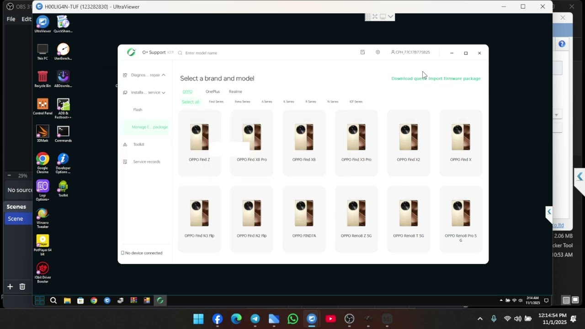The height and width of the screenshot is (329, 585).
Task: Open the Download queue link
Action: [409, 78]
